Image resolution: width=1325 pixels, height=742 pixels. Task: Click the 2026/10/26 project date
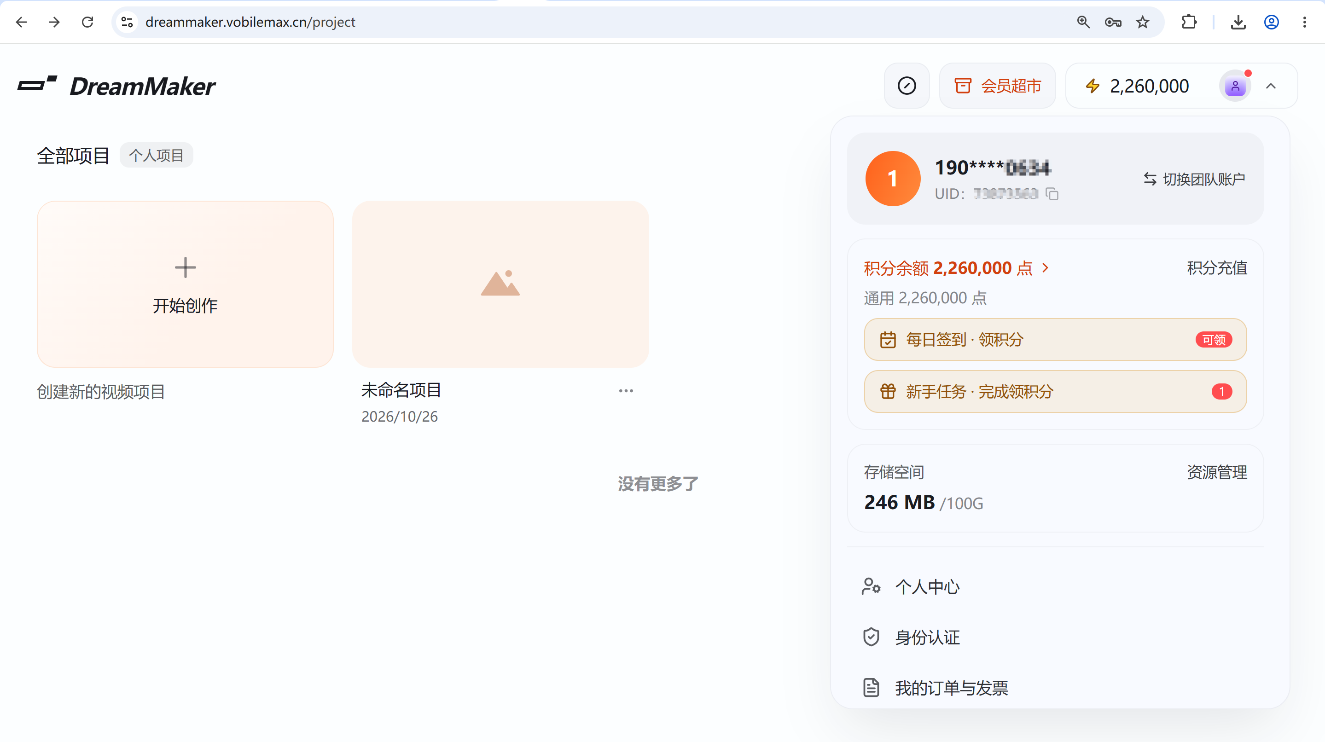click(x=400, y=417)
